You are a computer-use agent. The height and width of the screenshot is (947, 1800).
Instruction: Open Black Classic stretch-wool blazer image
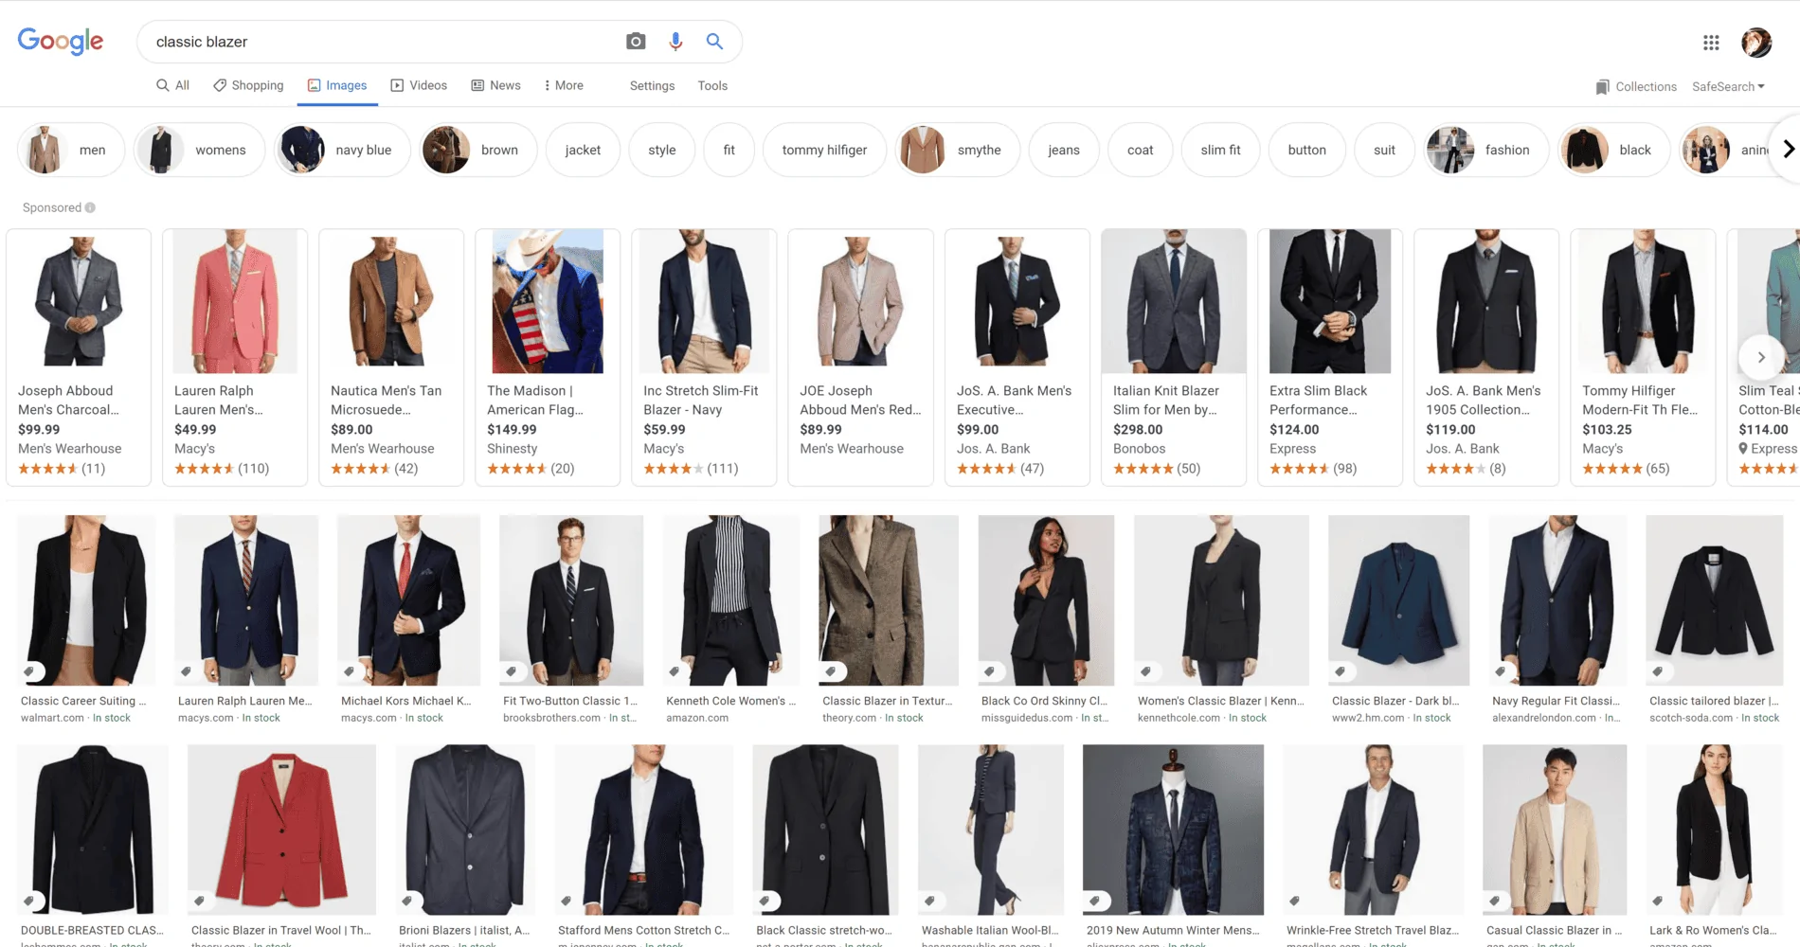point(825,830)
